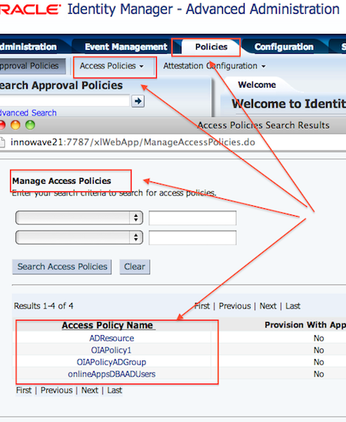Click the second criteria value text field
The image size is (346, 422).
click(x=192, y=238)
